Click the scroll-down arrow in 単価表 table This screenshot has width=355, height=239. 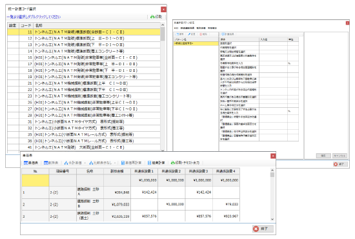272,219
